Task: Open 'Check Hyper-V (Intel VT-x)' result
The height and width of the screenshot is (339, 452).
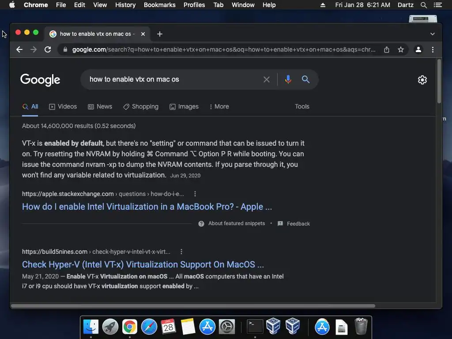Action: (x=143, y=265)
